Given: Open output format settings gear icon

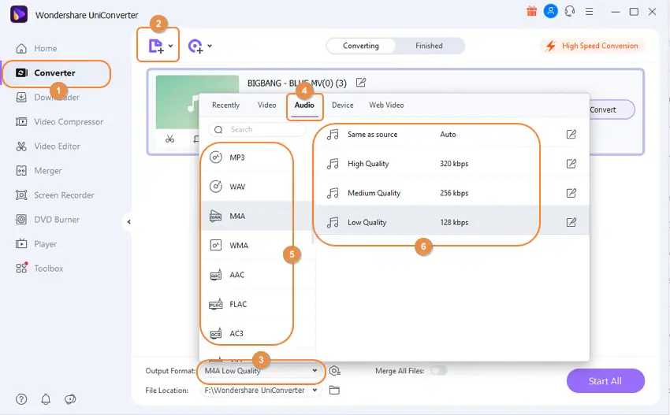Looking at the screenshot, I should [335, 371].
